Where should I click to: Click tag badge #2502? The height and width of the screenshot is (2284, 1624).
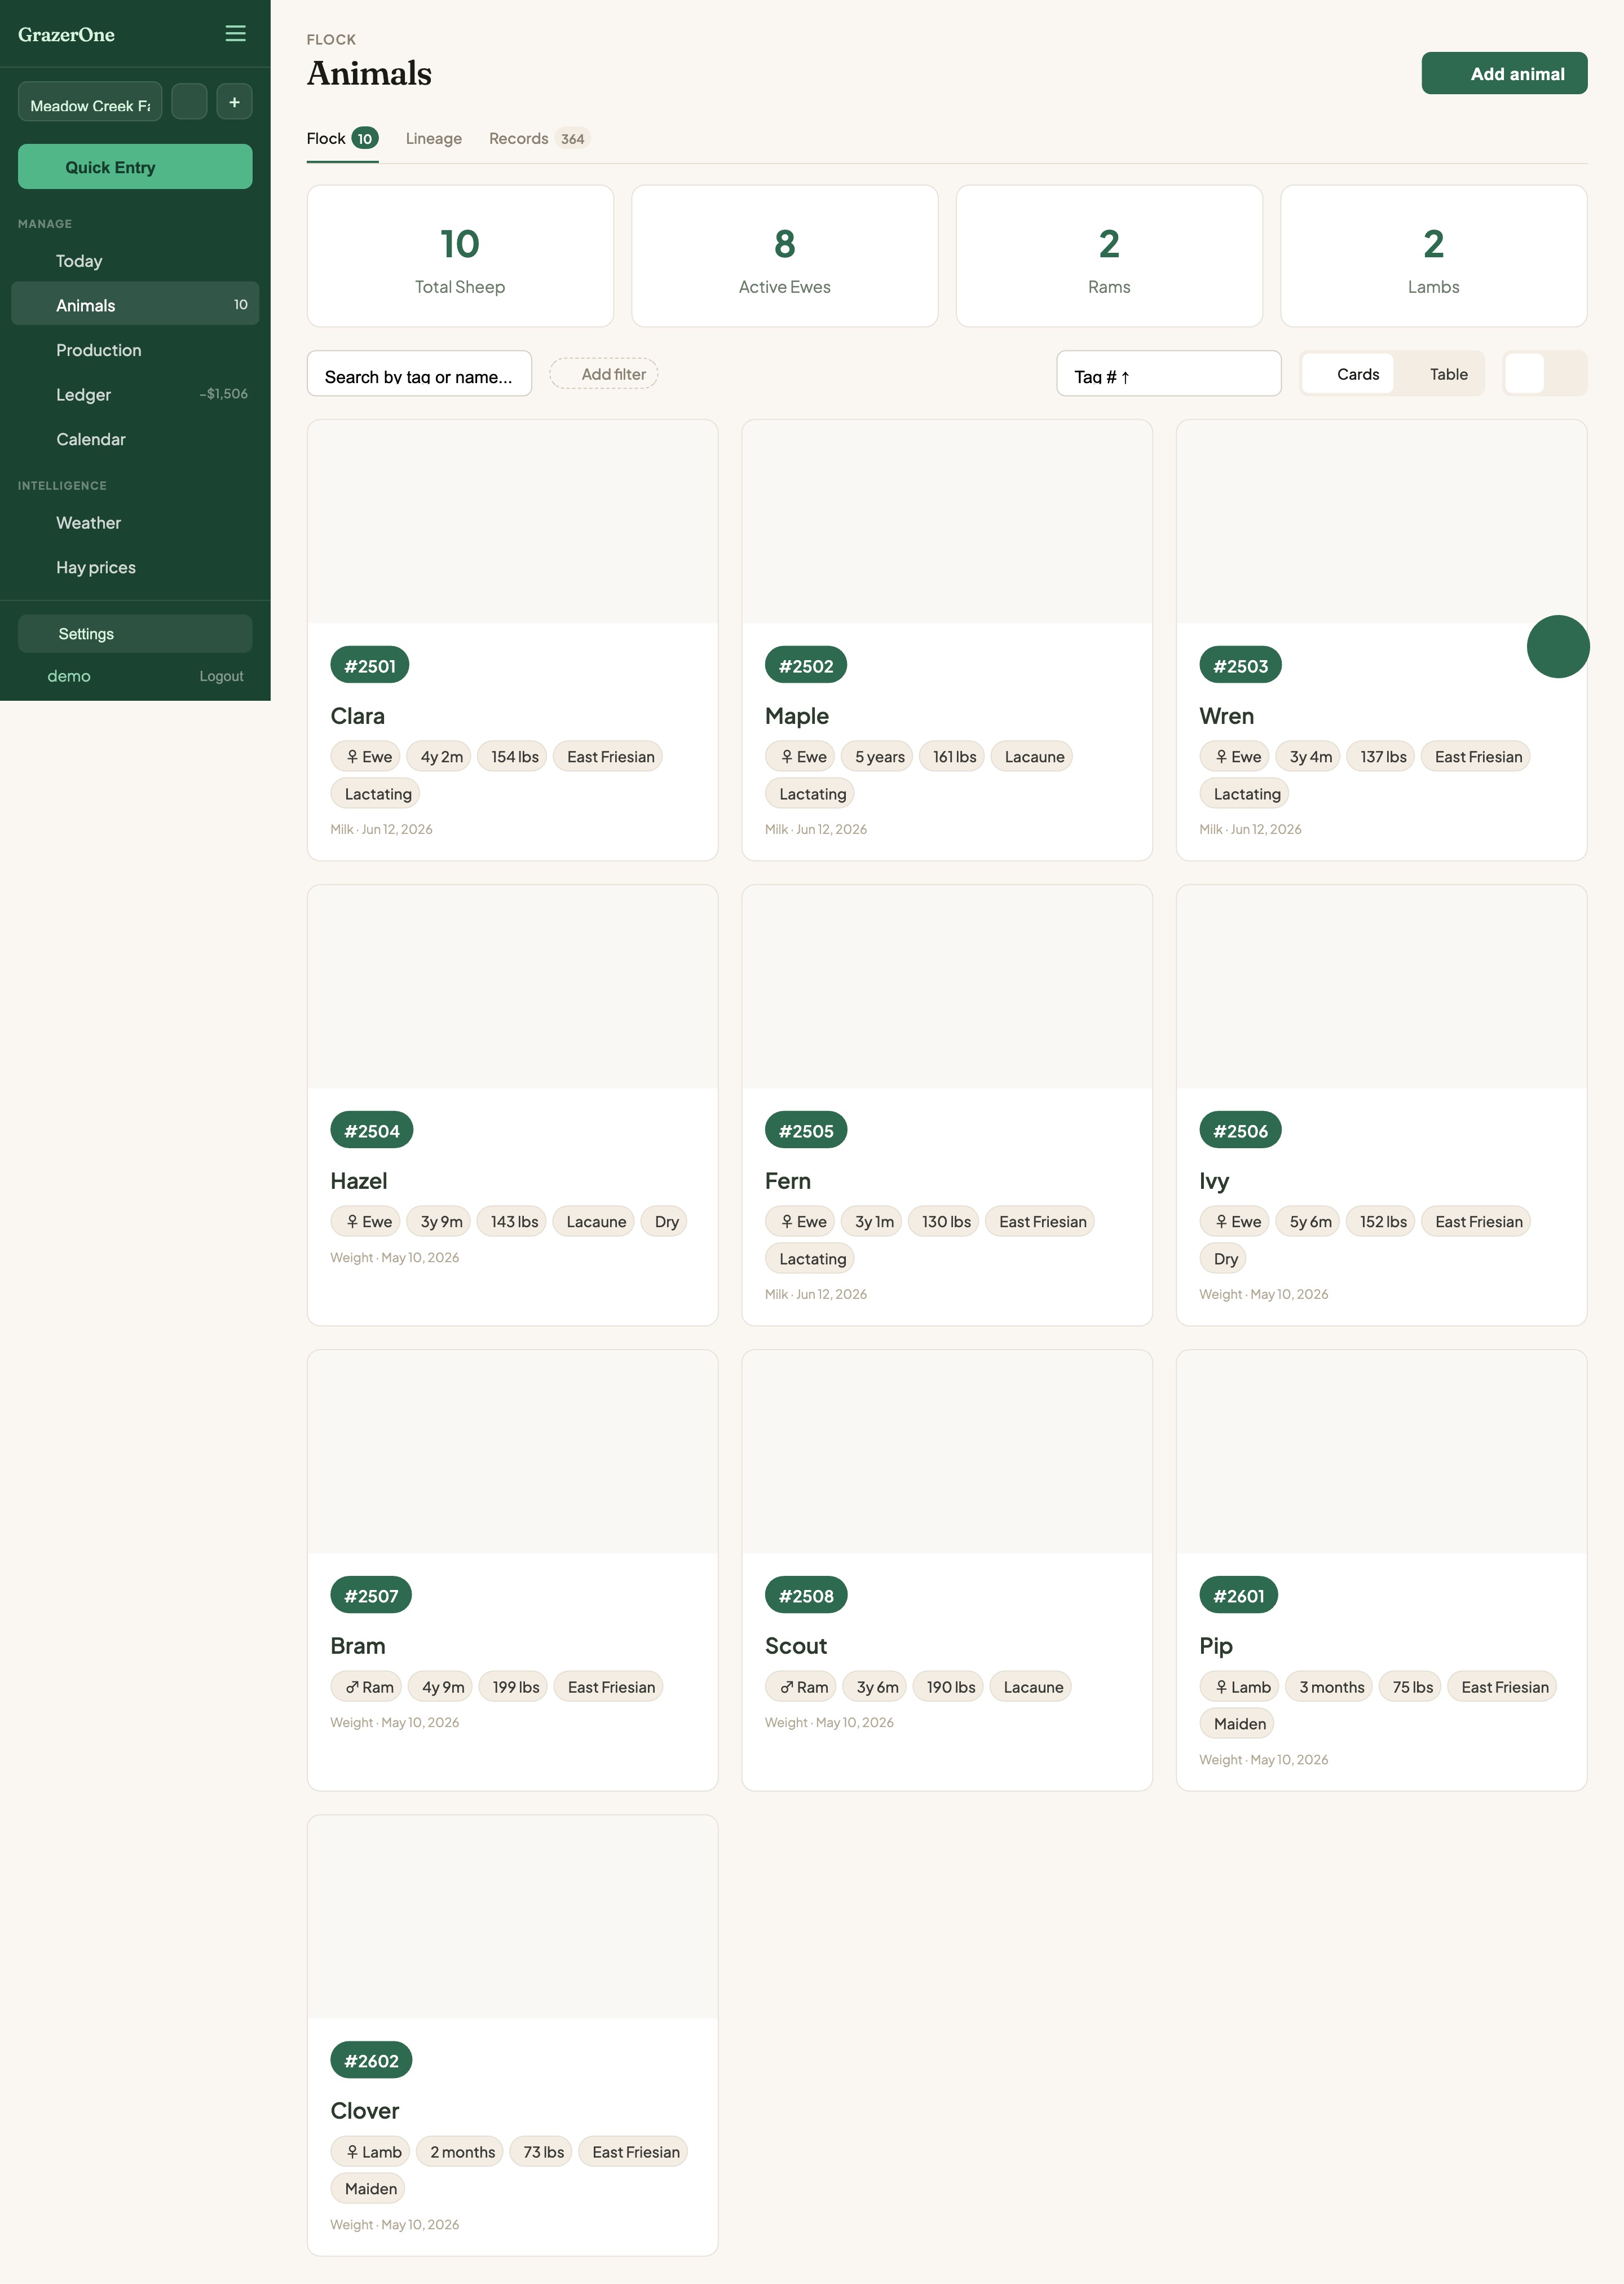click(x=806, y=666)
